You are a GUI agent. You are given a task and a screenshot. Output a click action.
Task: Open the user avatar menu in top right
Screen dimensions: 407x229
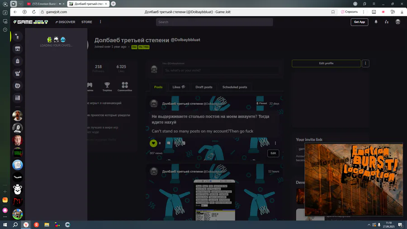point(398,22)
